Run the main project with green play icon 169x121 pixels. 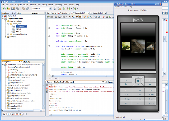pos(64,8)
